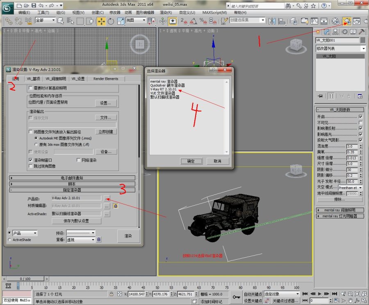Image resolution: width=369 pixels, height=305 pixels.
Task: Expand the '电子邮件通知' rollout
Action: 72,178
